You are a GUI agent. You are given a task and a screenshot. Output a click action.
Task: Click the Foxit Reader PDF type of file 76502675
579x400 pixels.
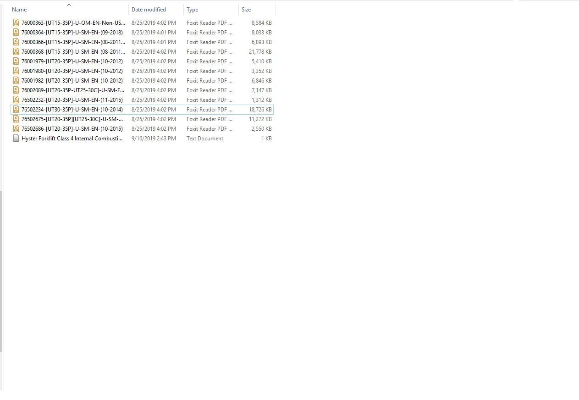(210, 119)
